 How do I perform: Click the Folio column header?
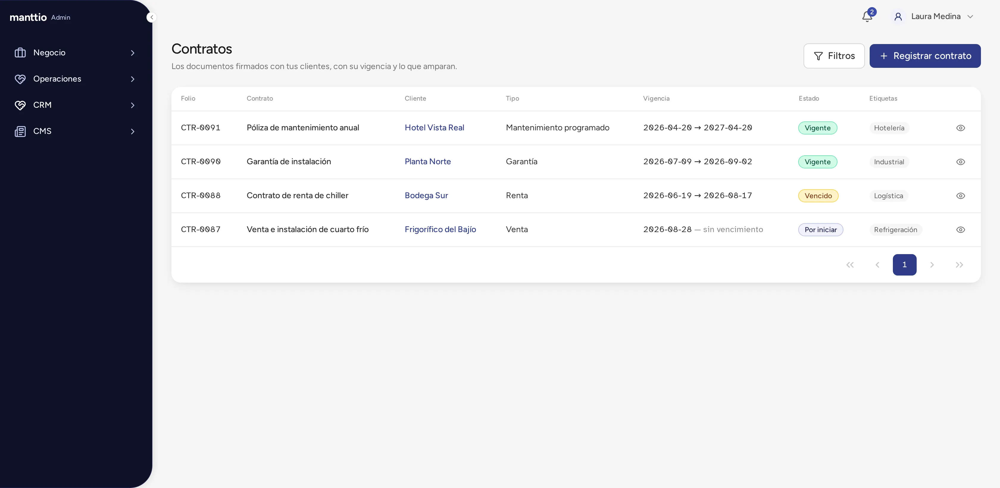pos(188,98)
